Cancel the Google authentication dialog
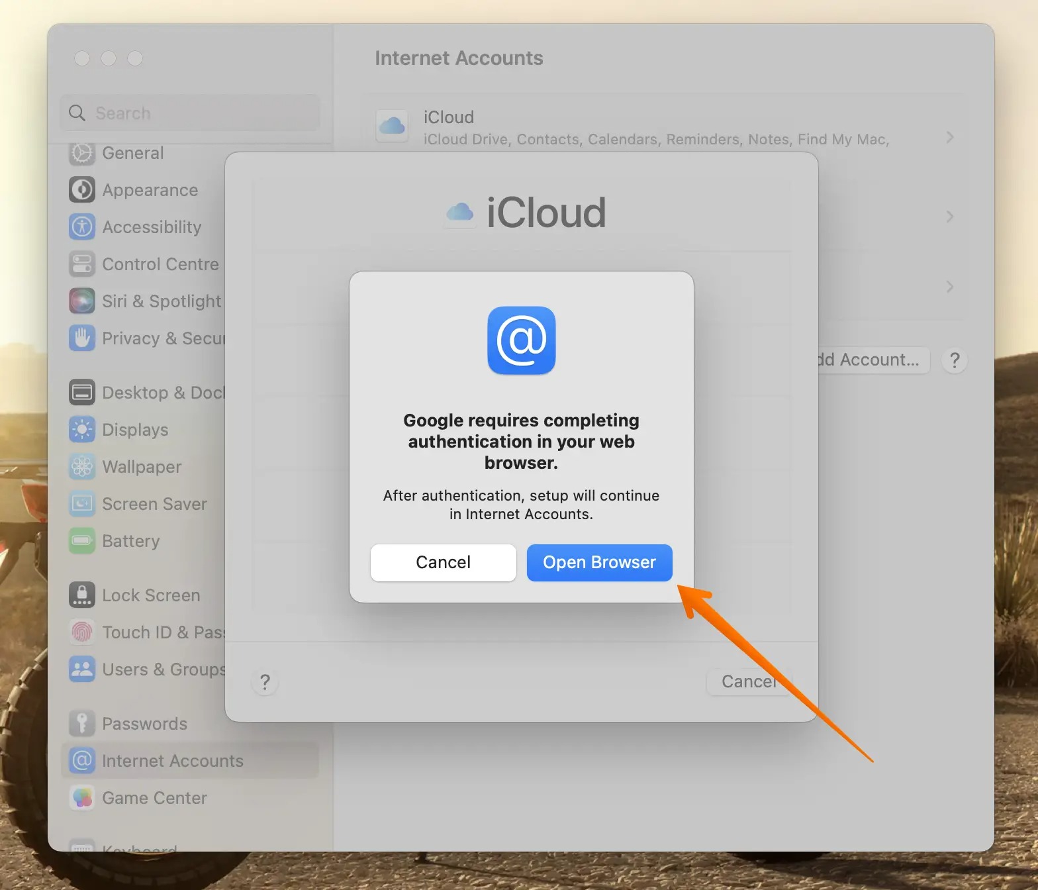Screen dimensions: 1038x890 coord(443,562)
